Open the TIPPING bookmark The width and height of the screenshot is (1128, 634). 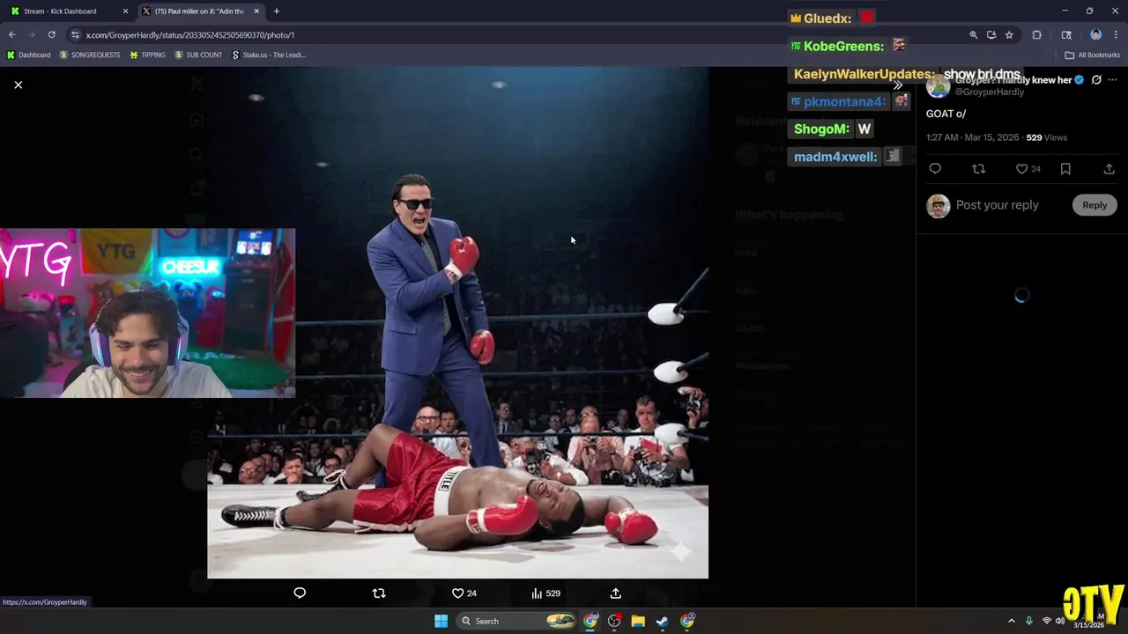click(x=147, y=55)
